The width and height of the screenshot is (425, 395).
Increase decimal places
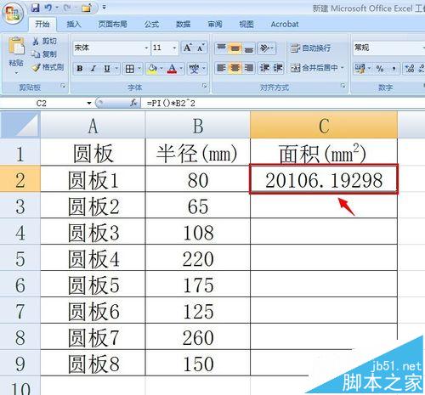point(409,69)
